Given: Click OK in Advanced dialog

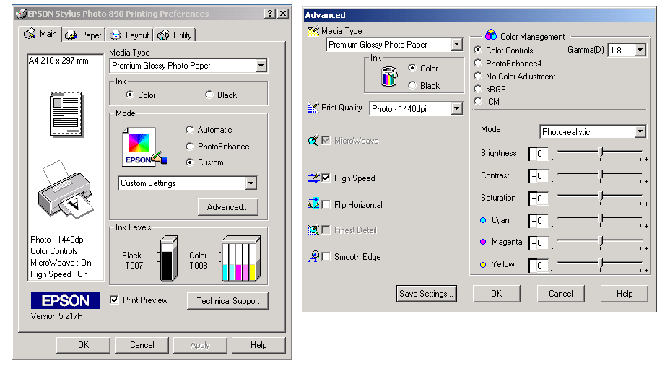Looking at the screenshot, I should pos(496,294).
